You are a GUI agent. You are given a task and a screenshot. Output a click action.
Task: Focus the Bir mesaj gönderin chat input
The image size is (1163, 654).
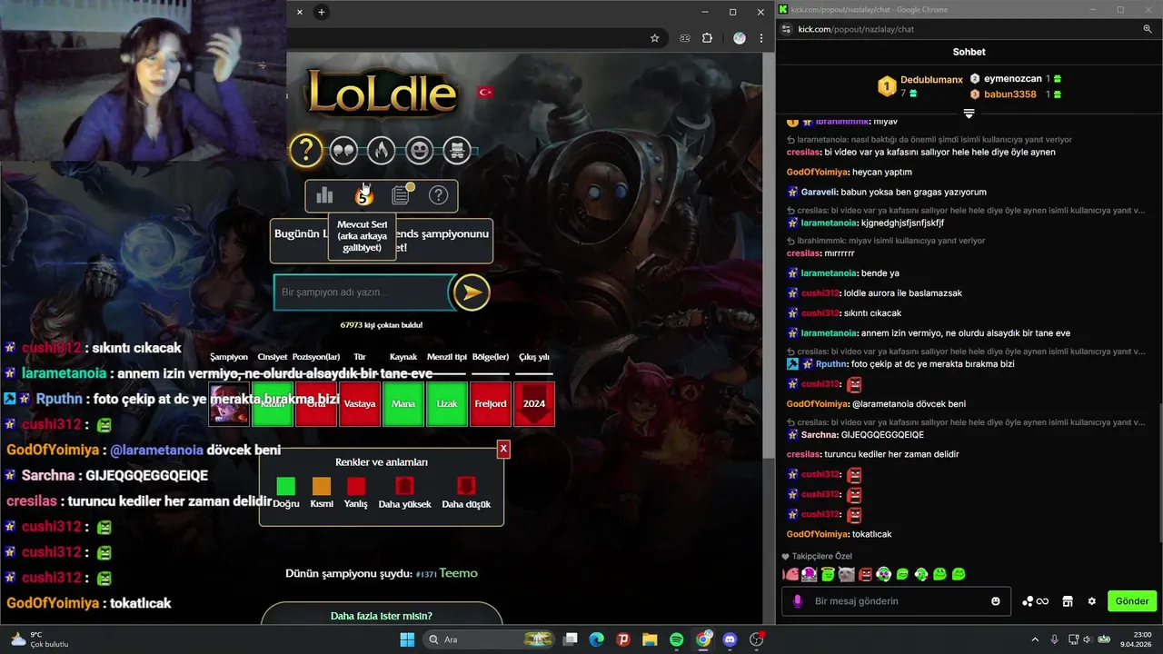tap(895, 601)
